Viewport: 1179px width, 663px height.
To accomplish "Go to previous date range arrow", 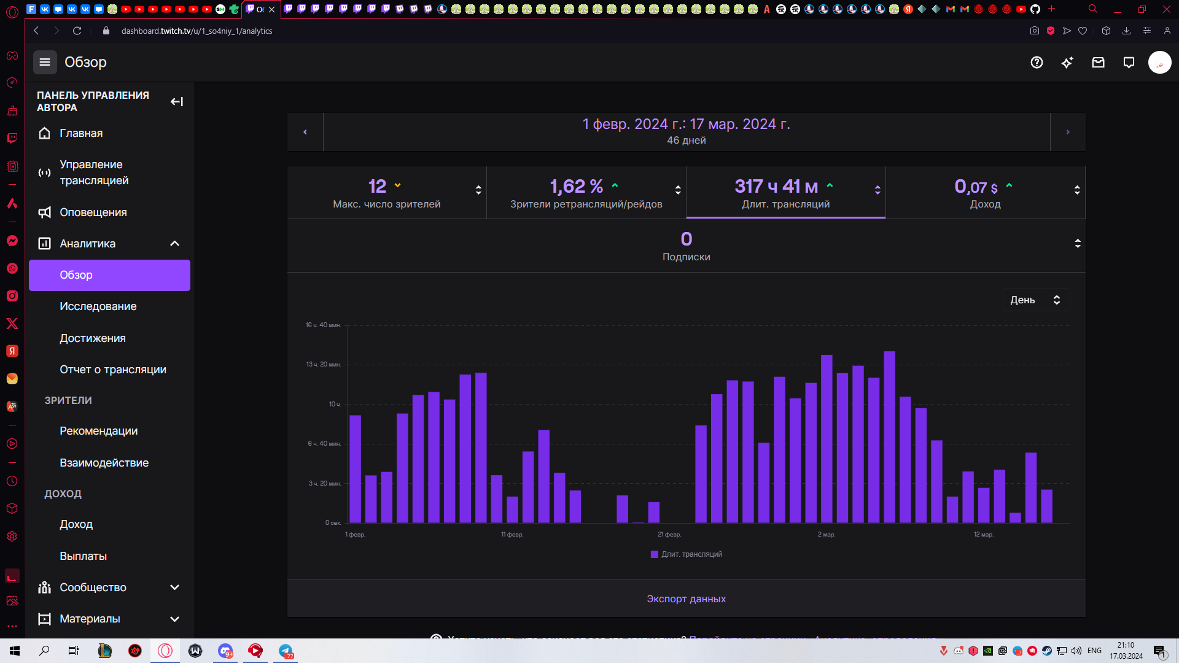I will pyautogui.click(x=305, y=132).
